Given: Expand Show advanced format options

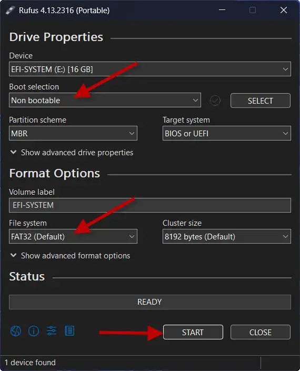Looking at the screenshot, I should pyautogui.click(x=71, y=256).
